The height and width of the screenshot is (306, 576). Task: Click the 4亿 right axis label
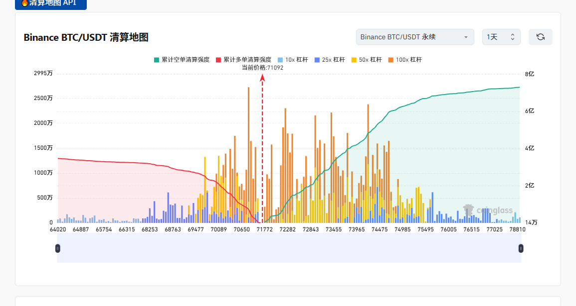pos(529,148)
